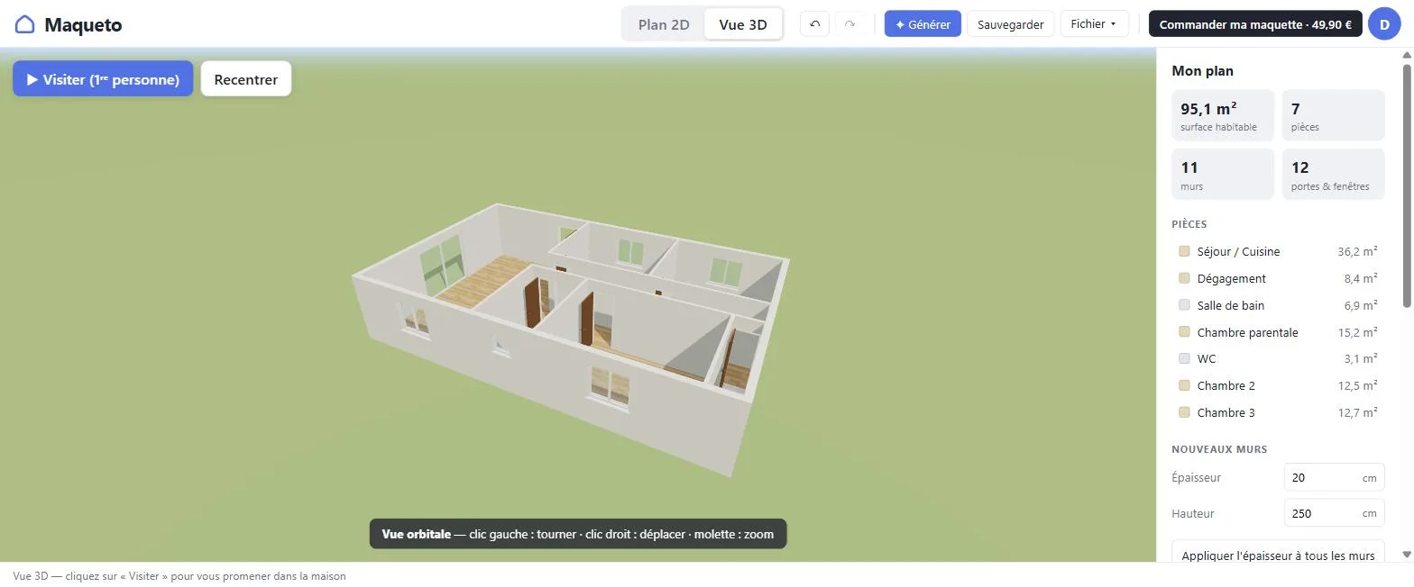Click the Épaisseur input field
Screen dimensions: 1414x587
point(1334,478)
